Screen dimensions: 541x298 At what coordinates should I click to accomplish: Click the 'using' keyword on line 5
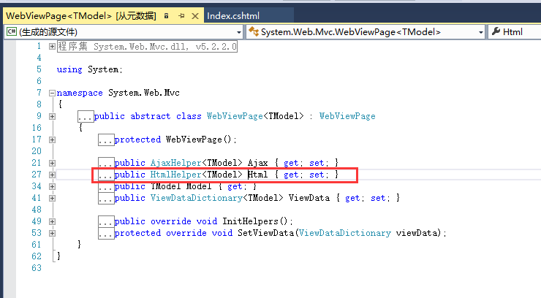point(69,69)
